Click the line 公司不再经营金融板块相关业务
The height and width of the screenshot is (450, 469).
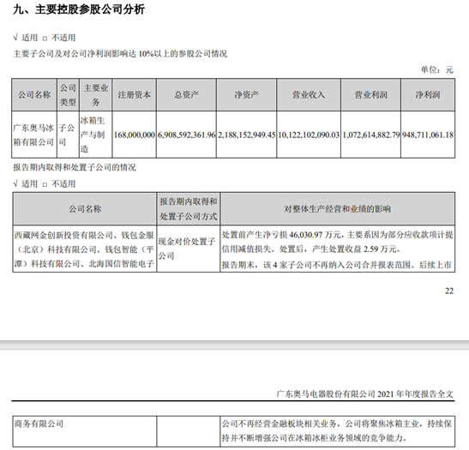[x=337, y=423]
